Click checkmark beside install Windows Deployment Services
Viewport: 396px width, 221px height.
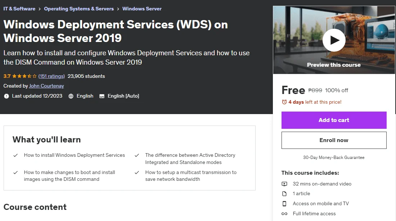pos(15,155)
